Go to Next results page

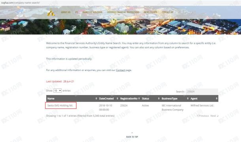215,116
